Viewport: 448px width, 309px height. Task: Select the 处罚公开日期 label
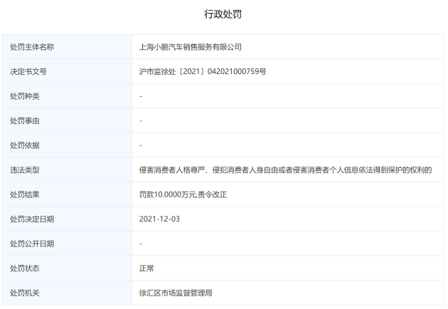[32, 243]
